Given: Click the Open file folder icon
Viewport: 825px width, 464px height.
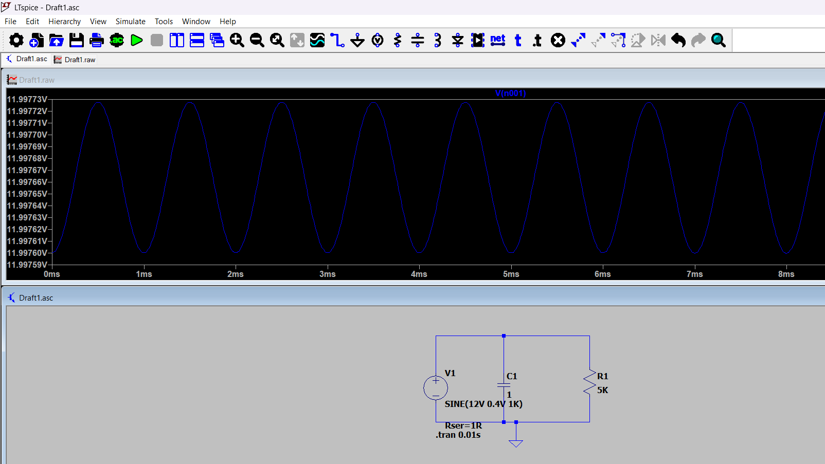Looking at the screenshot, I should point(57,40).
